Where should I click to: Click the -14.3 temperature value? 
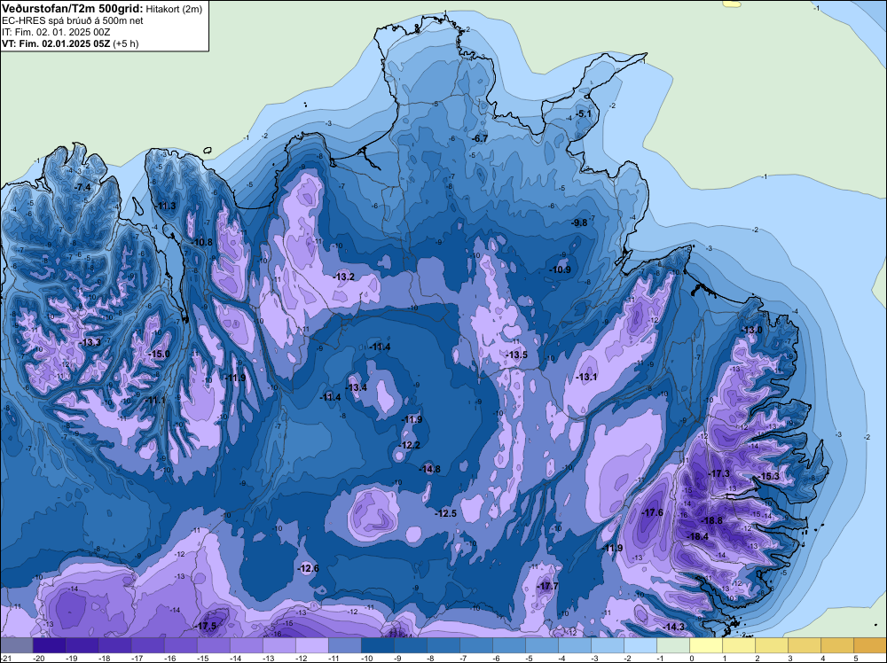673,627
